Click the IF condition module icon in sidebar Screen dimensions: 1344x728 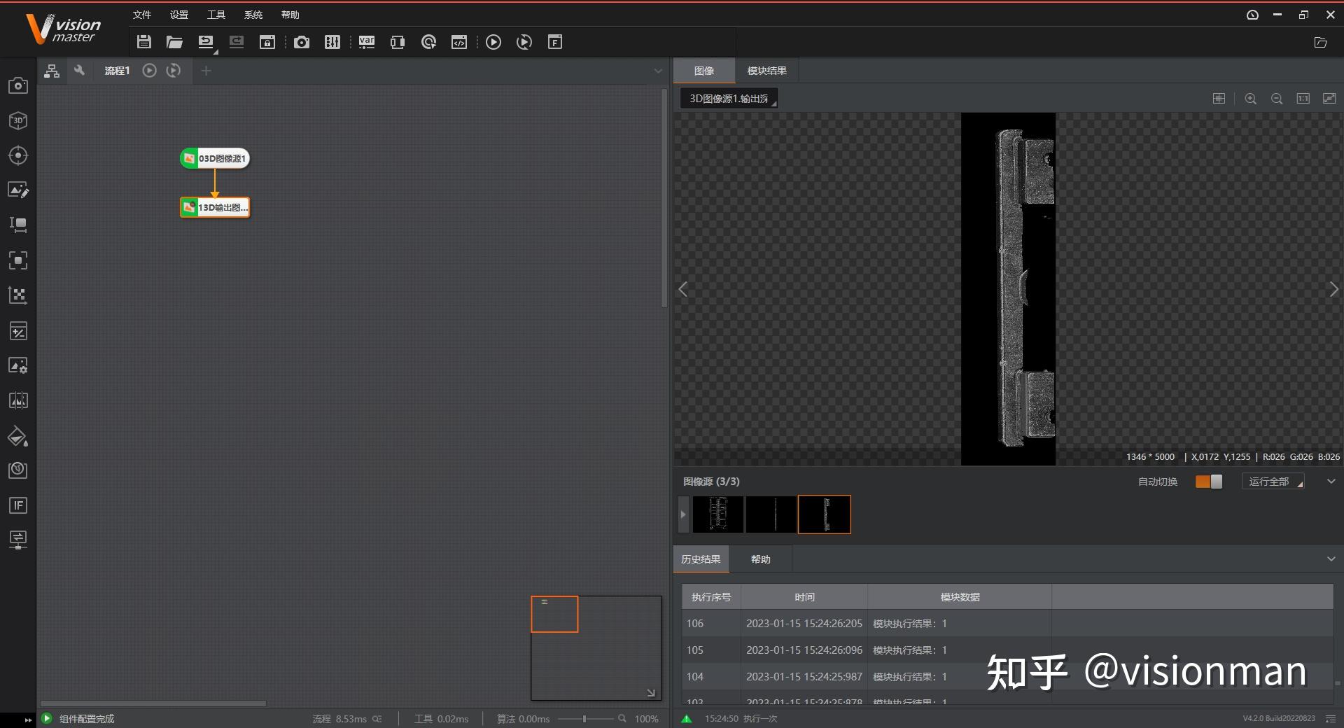[x=17, y=505]
